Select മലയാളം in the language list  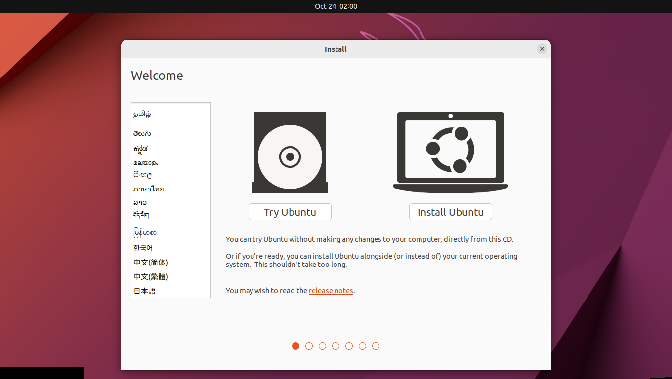pyautogui.click(x=171, y=162)
